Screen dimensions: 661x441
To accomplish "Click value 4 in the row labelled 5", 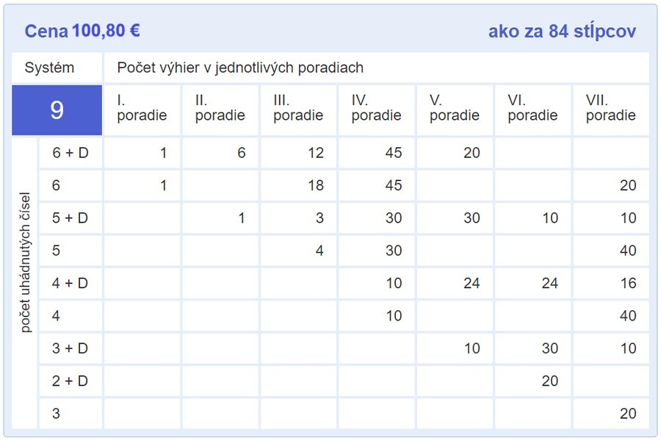I will (319, 251).
